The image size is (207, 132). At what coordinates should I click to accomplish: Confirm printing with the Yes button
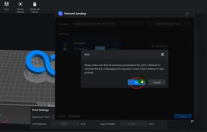coord(137,82)
